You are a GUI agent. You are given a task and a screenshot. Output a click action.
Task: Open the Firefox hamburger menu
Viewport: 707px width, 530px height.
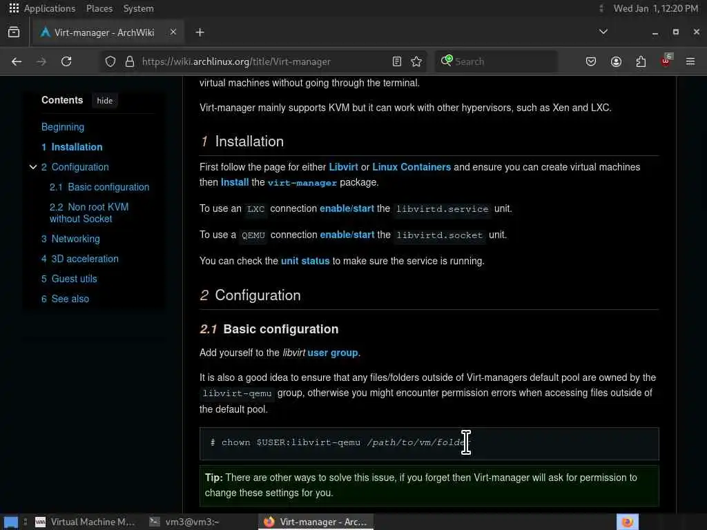click(x=690, y=61)
